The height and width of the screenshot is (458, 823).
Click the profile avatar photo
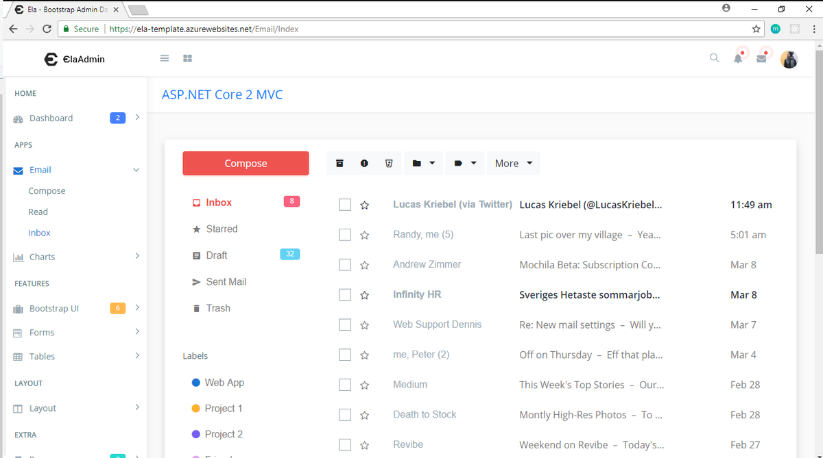[789, 59]
